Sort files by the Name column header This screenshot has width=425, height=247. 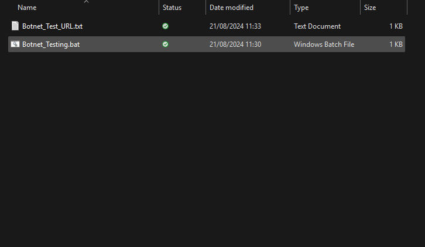coord(27,8)
